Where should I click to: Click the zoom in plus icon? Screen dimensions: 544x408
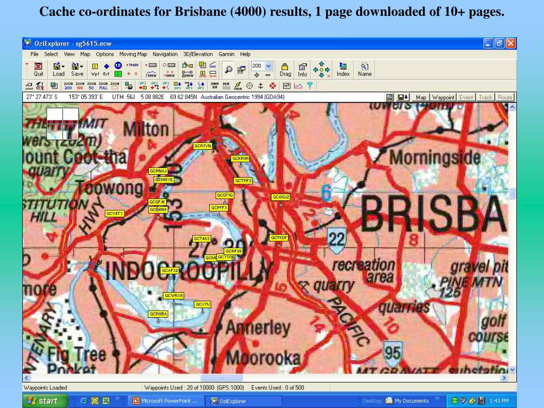(257, 75)
